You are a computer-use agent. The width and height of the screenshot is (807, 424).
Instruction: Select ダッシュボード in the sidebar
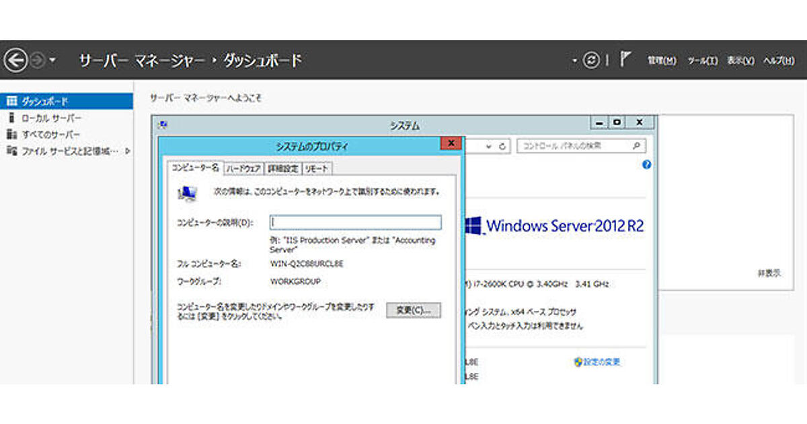tap(67, 102)
